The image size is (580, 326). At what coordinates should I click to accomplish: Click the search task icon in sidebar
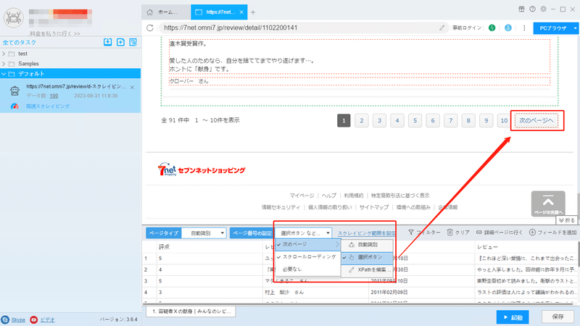click(x=133, y=42)
